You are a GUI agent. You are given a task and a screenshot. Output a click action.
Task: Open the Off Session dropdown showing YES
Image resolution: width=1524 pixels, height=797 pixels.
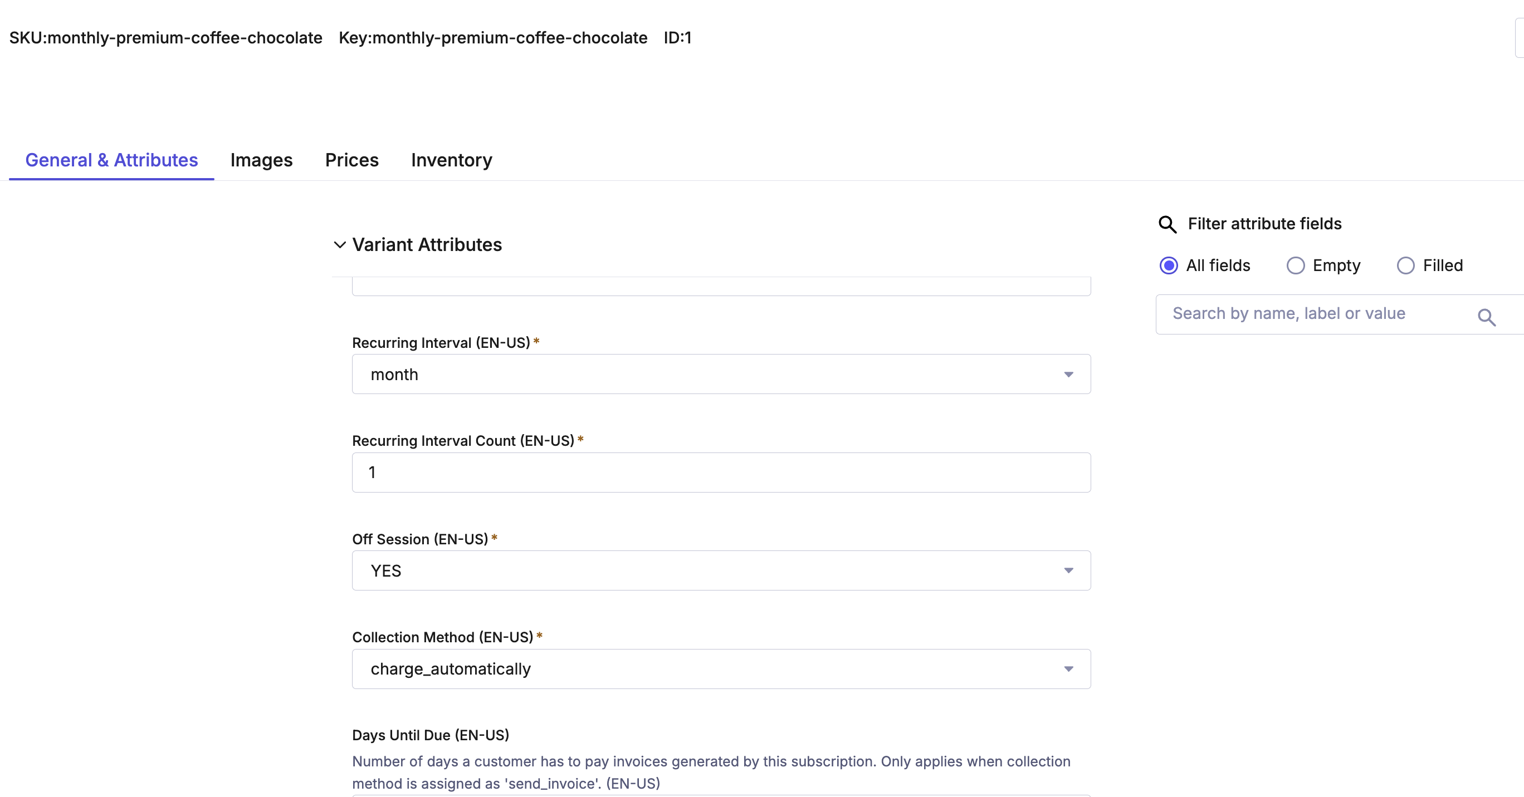coord(721,570)
